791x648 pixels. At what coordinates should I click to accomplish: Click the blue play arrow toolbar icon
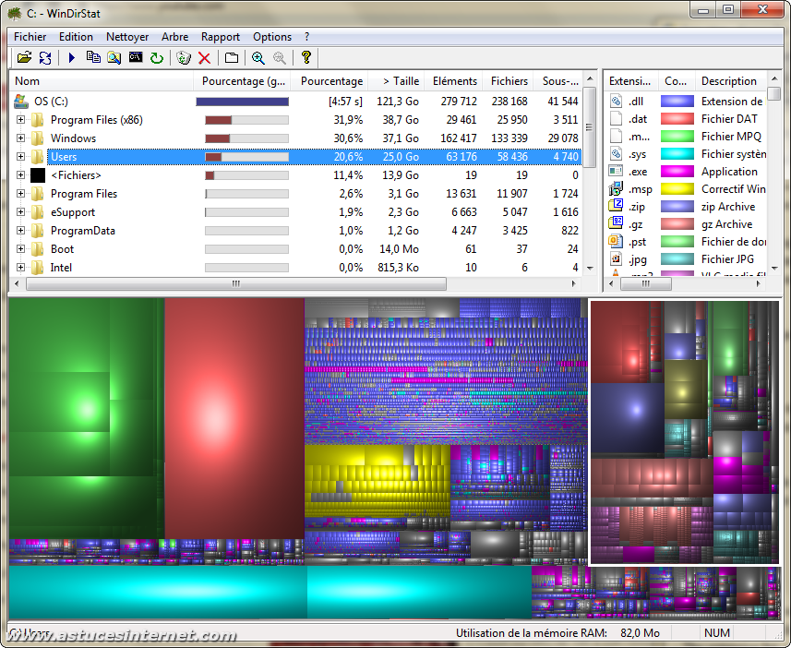point(71,57)
